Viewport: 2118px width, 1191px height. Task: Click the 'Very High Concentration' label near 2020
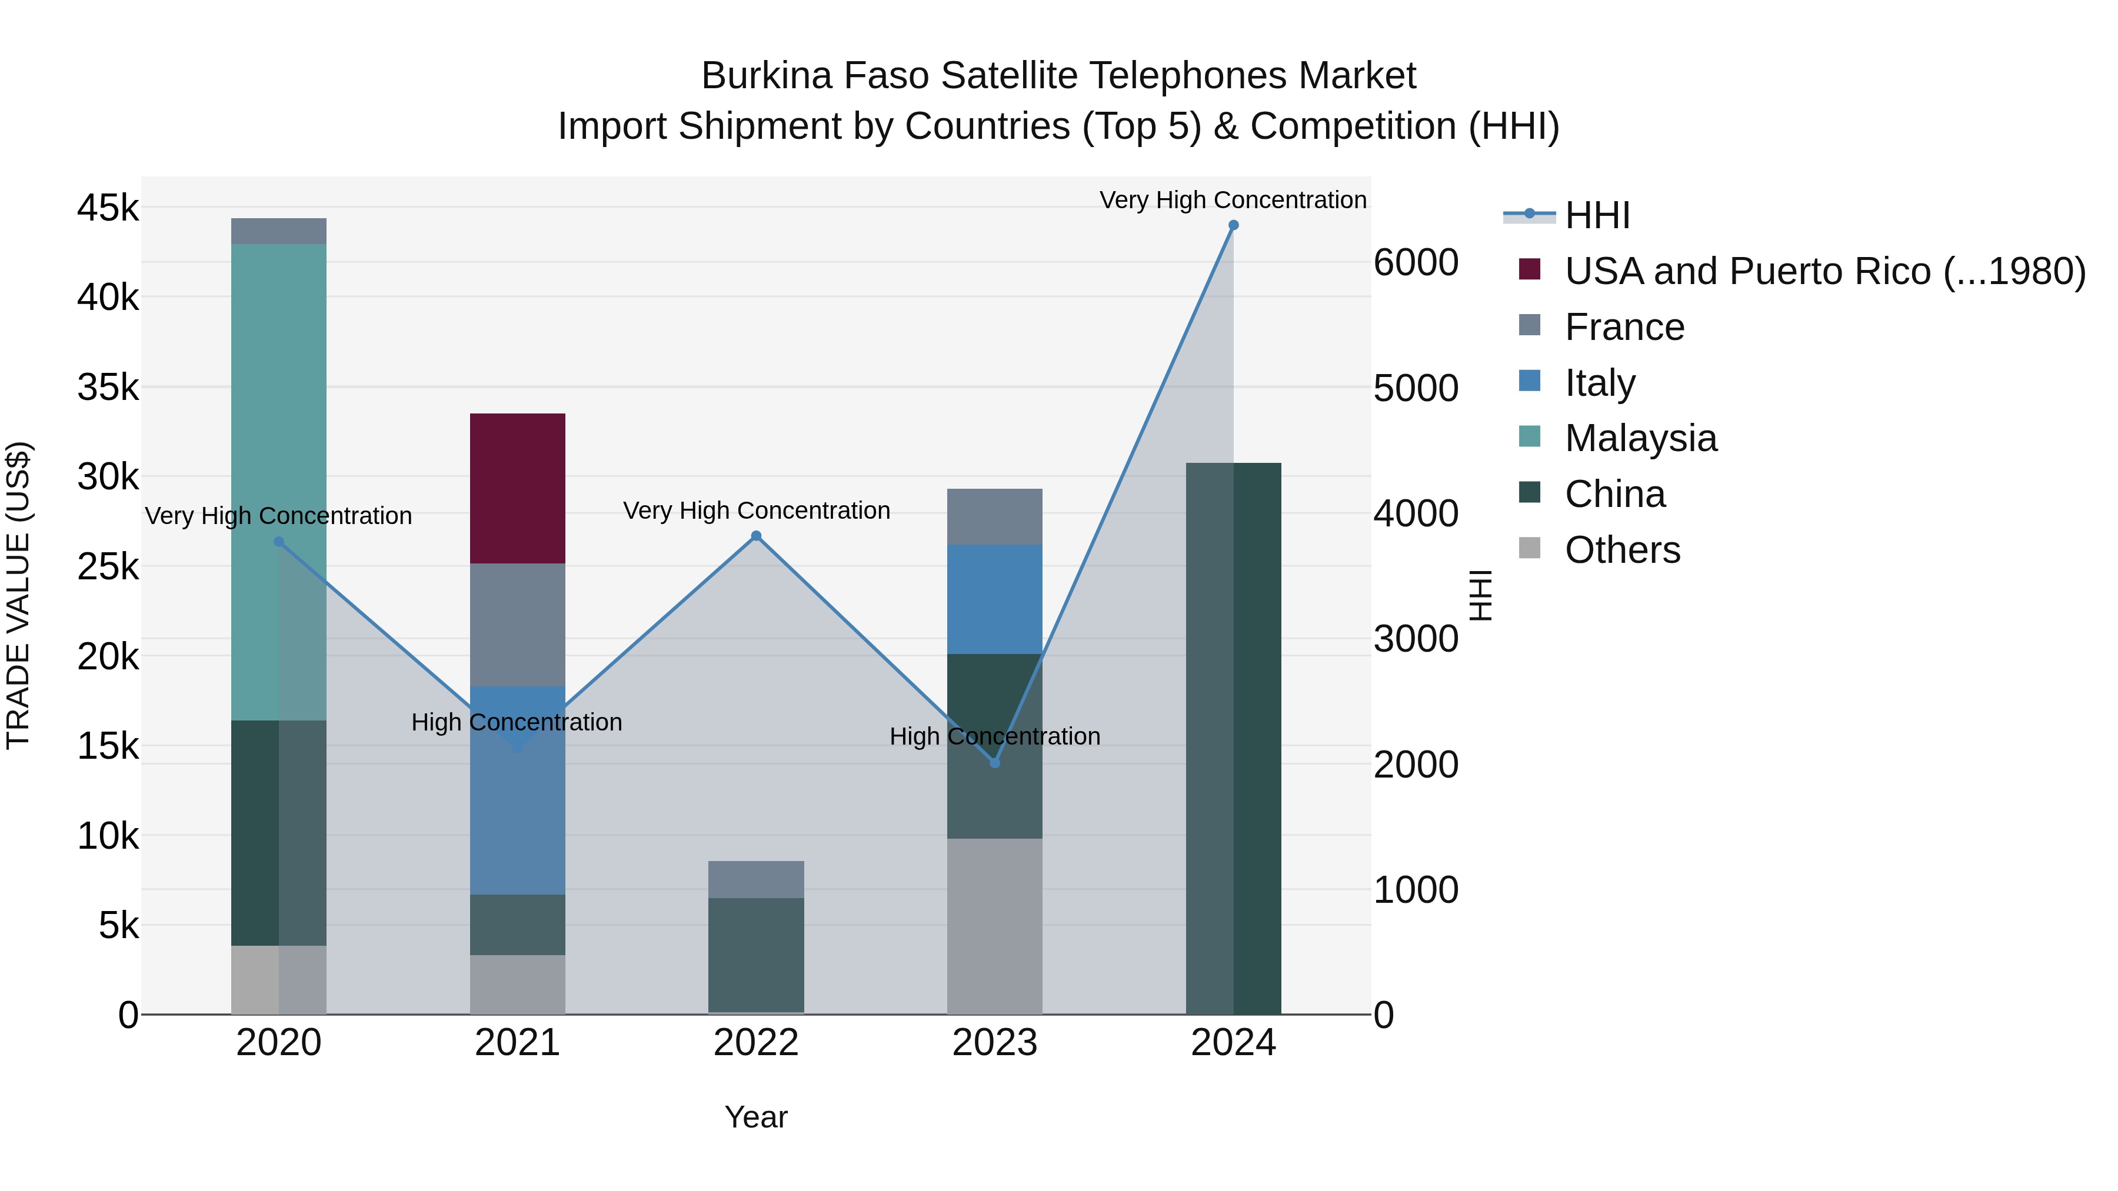pos(279,517)
